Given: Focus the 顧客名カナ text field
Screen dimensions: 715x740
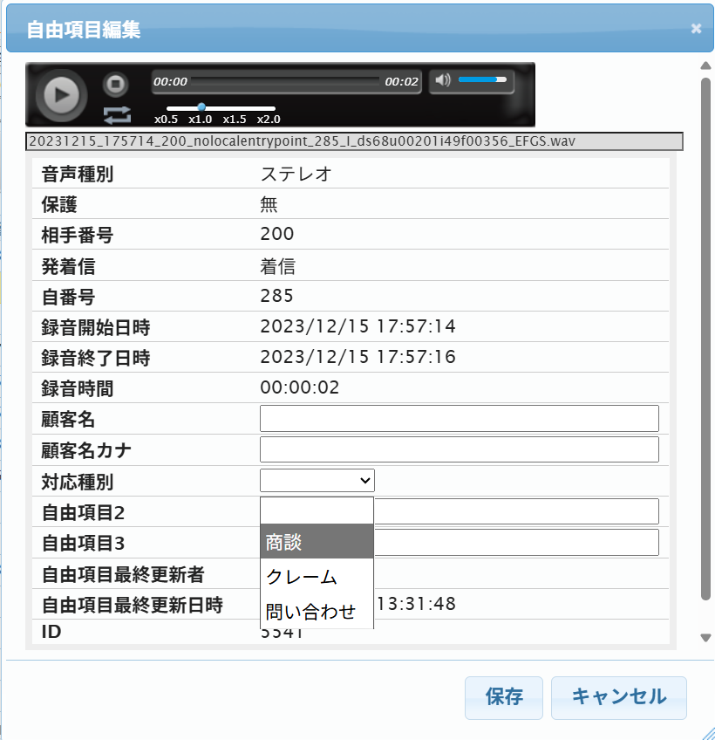Looking at the screenshot, I should pyautogui.click(x=459, y=449).
